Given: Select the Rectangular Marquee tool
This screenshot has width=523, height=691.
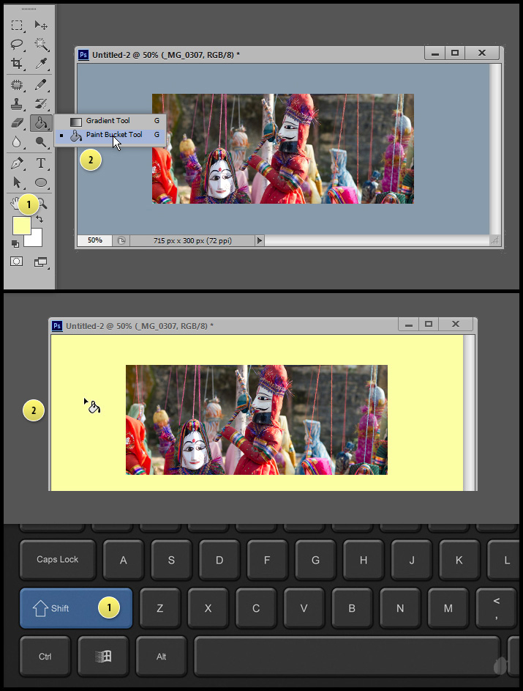Looking at the screenshot, I should [17, 26].
